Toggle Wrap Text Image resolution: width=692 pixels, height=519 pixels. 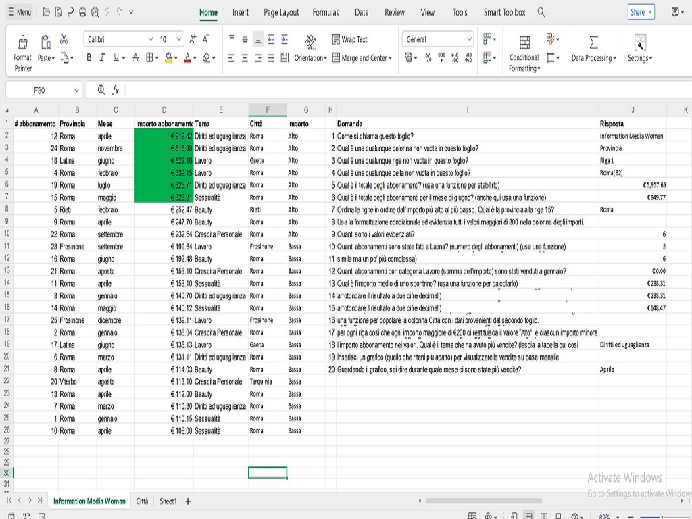[x=349, y=39]
